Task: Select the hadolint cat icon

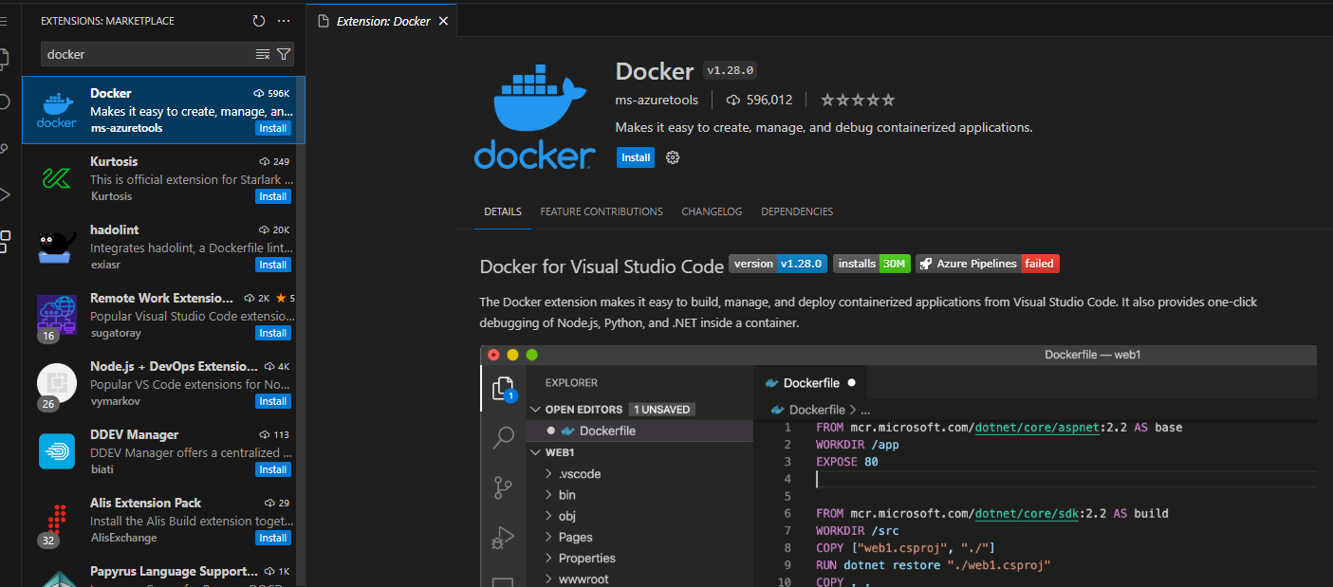Action: 56,247
